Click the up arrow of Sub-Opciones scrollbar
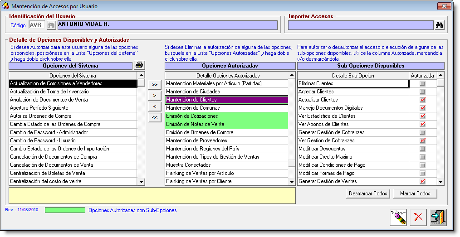 (440, 75)
